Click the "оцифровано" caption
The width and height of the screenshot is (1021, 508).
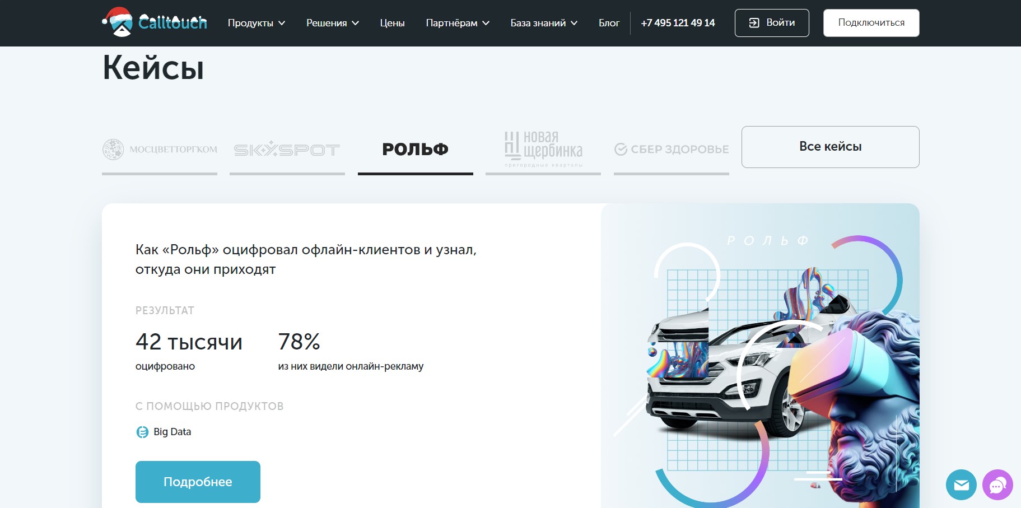tap(165, 366)
